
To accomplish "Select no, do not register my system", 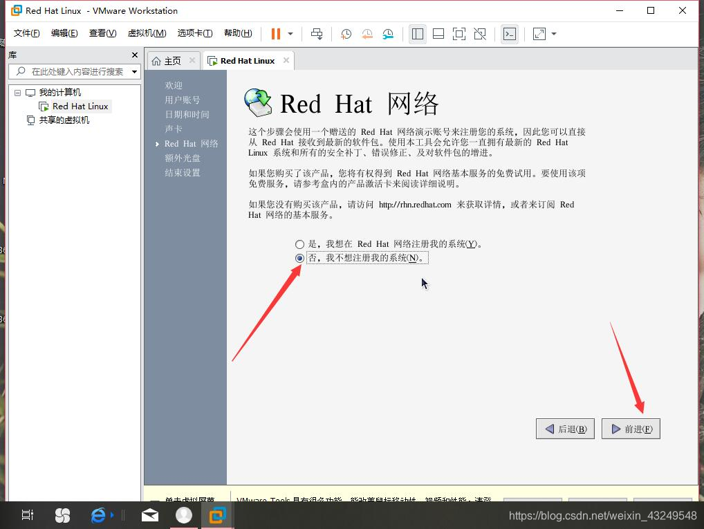I will tap(299, 258).
